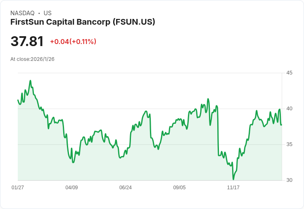Select the 06/24 date on the x-axis
The height and width of the screenshot is (209, 304).
(126, 188)
